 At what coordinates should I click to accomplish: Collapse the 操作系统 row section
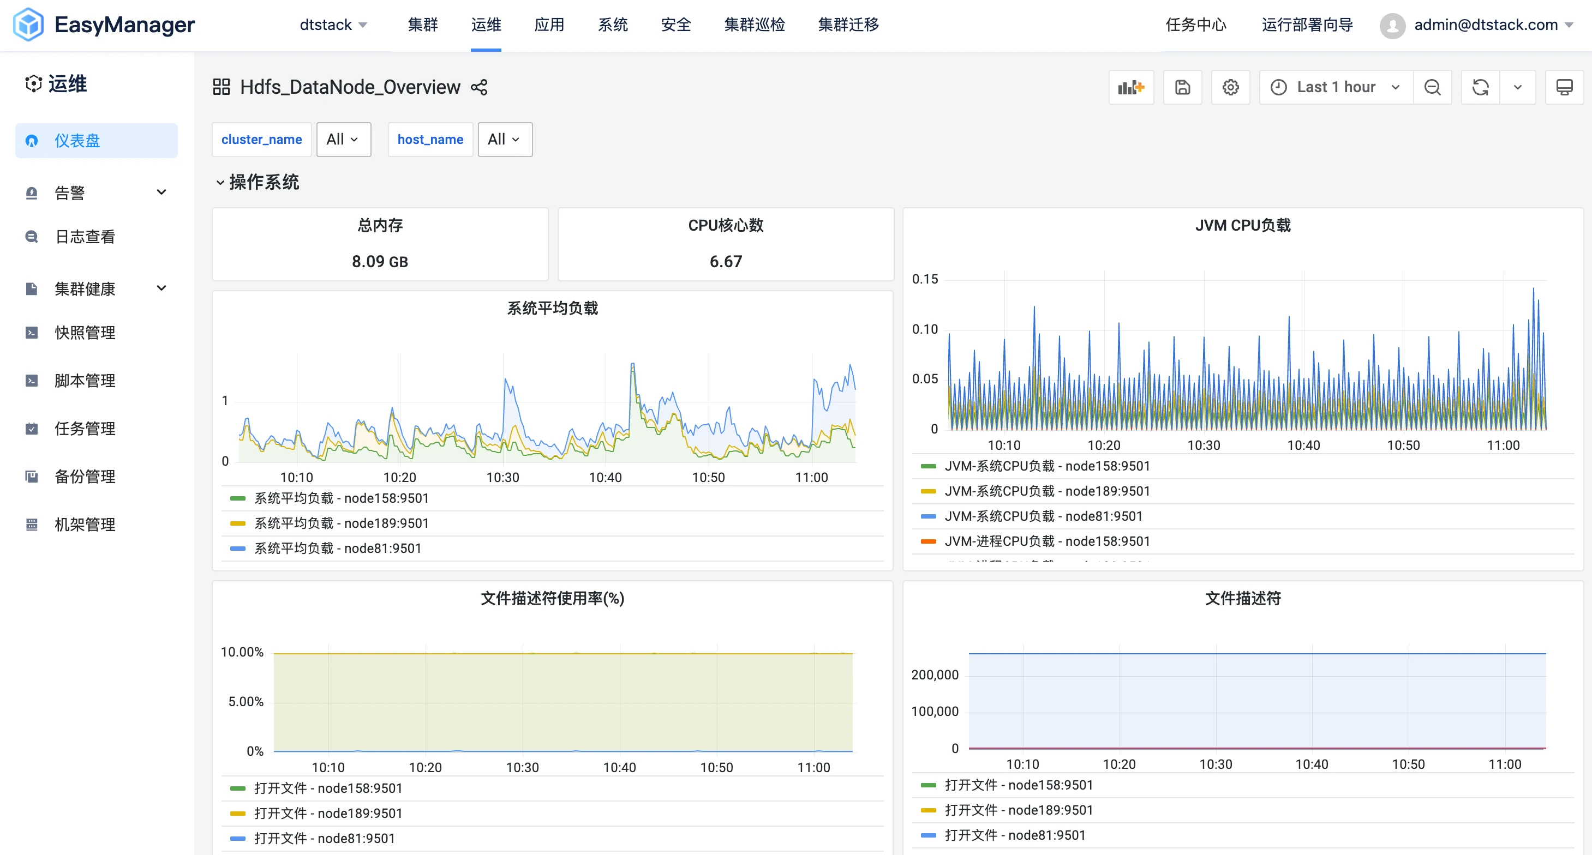[257, 182]
